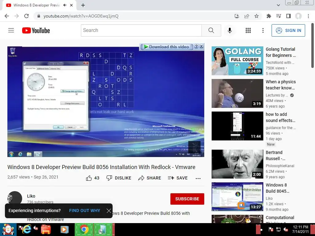Click system tray volume icon

[286, 229]
